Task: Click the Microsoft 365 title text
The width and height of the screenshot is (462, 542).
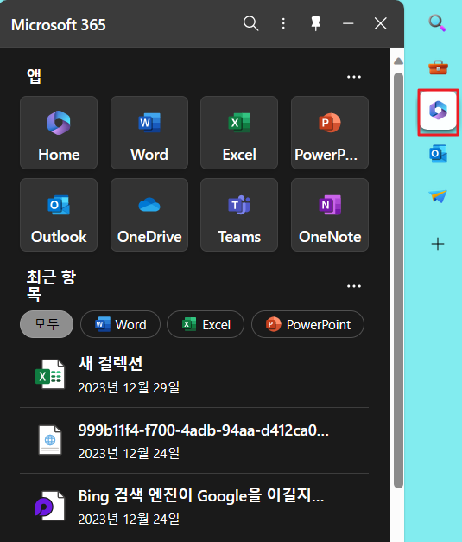Action: 59,25
